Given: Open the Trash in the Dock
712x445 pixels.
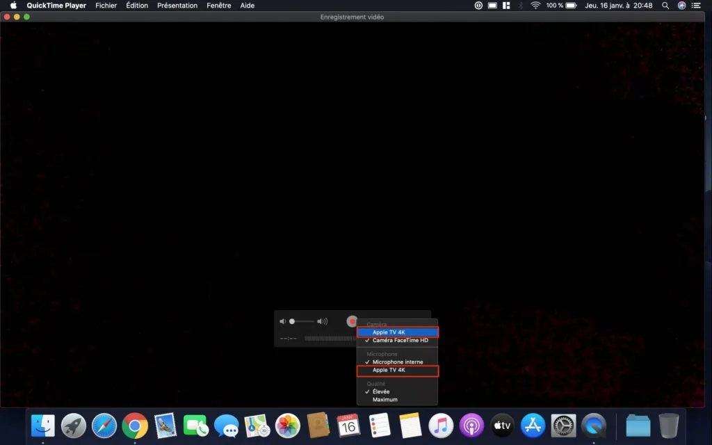Looking at the screenshot, I should [x=668, y=426].
